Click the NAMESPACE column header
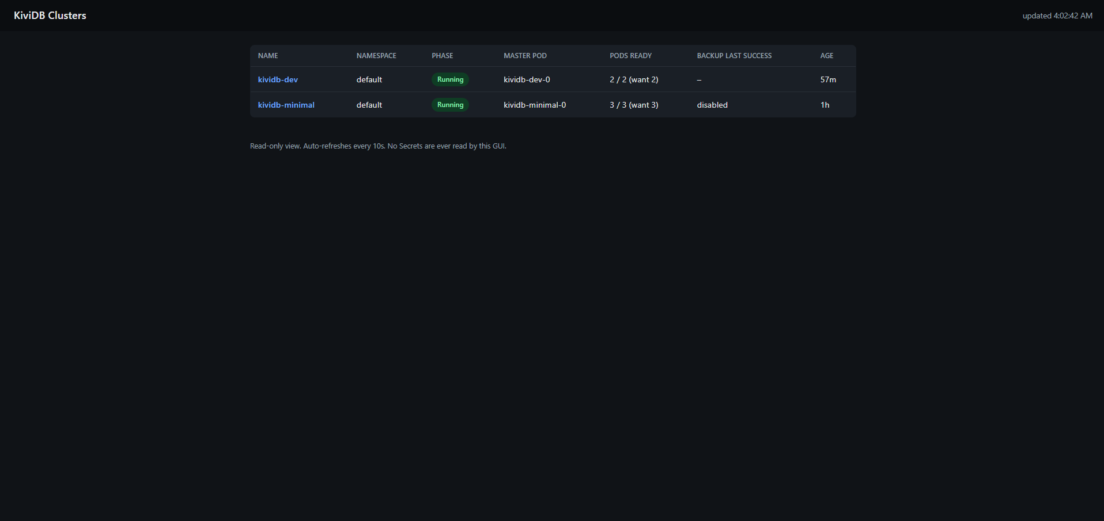Image resolution: width=1104 pixels, height=521 pixels. 376,56
